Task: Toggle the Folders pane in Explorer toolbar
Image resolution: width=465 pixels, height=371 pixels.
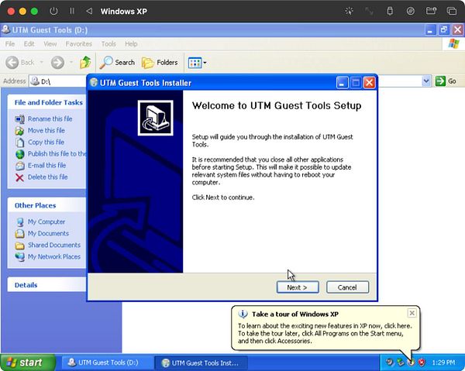Action: pos(160,62)
